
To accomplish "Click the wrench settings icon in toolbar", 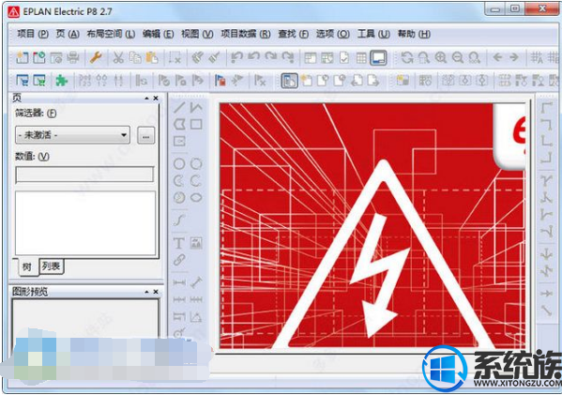I will point(96,57).
